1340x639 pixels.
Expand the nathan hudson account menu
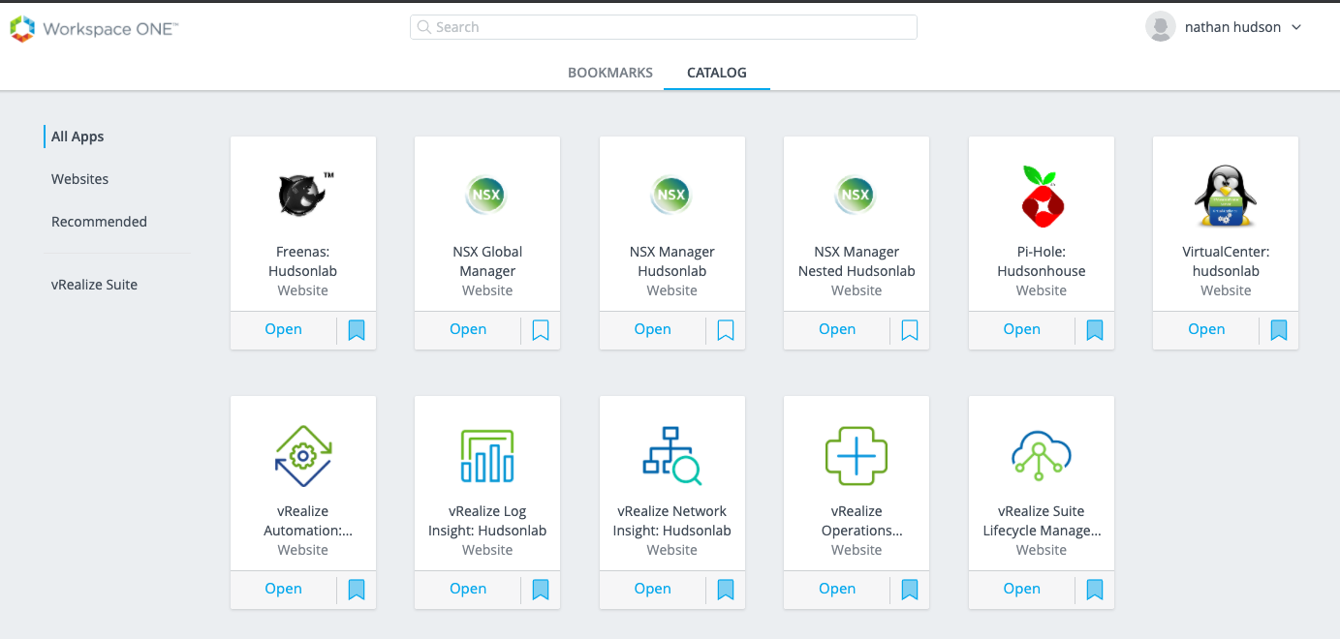1296,27
